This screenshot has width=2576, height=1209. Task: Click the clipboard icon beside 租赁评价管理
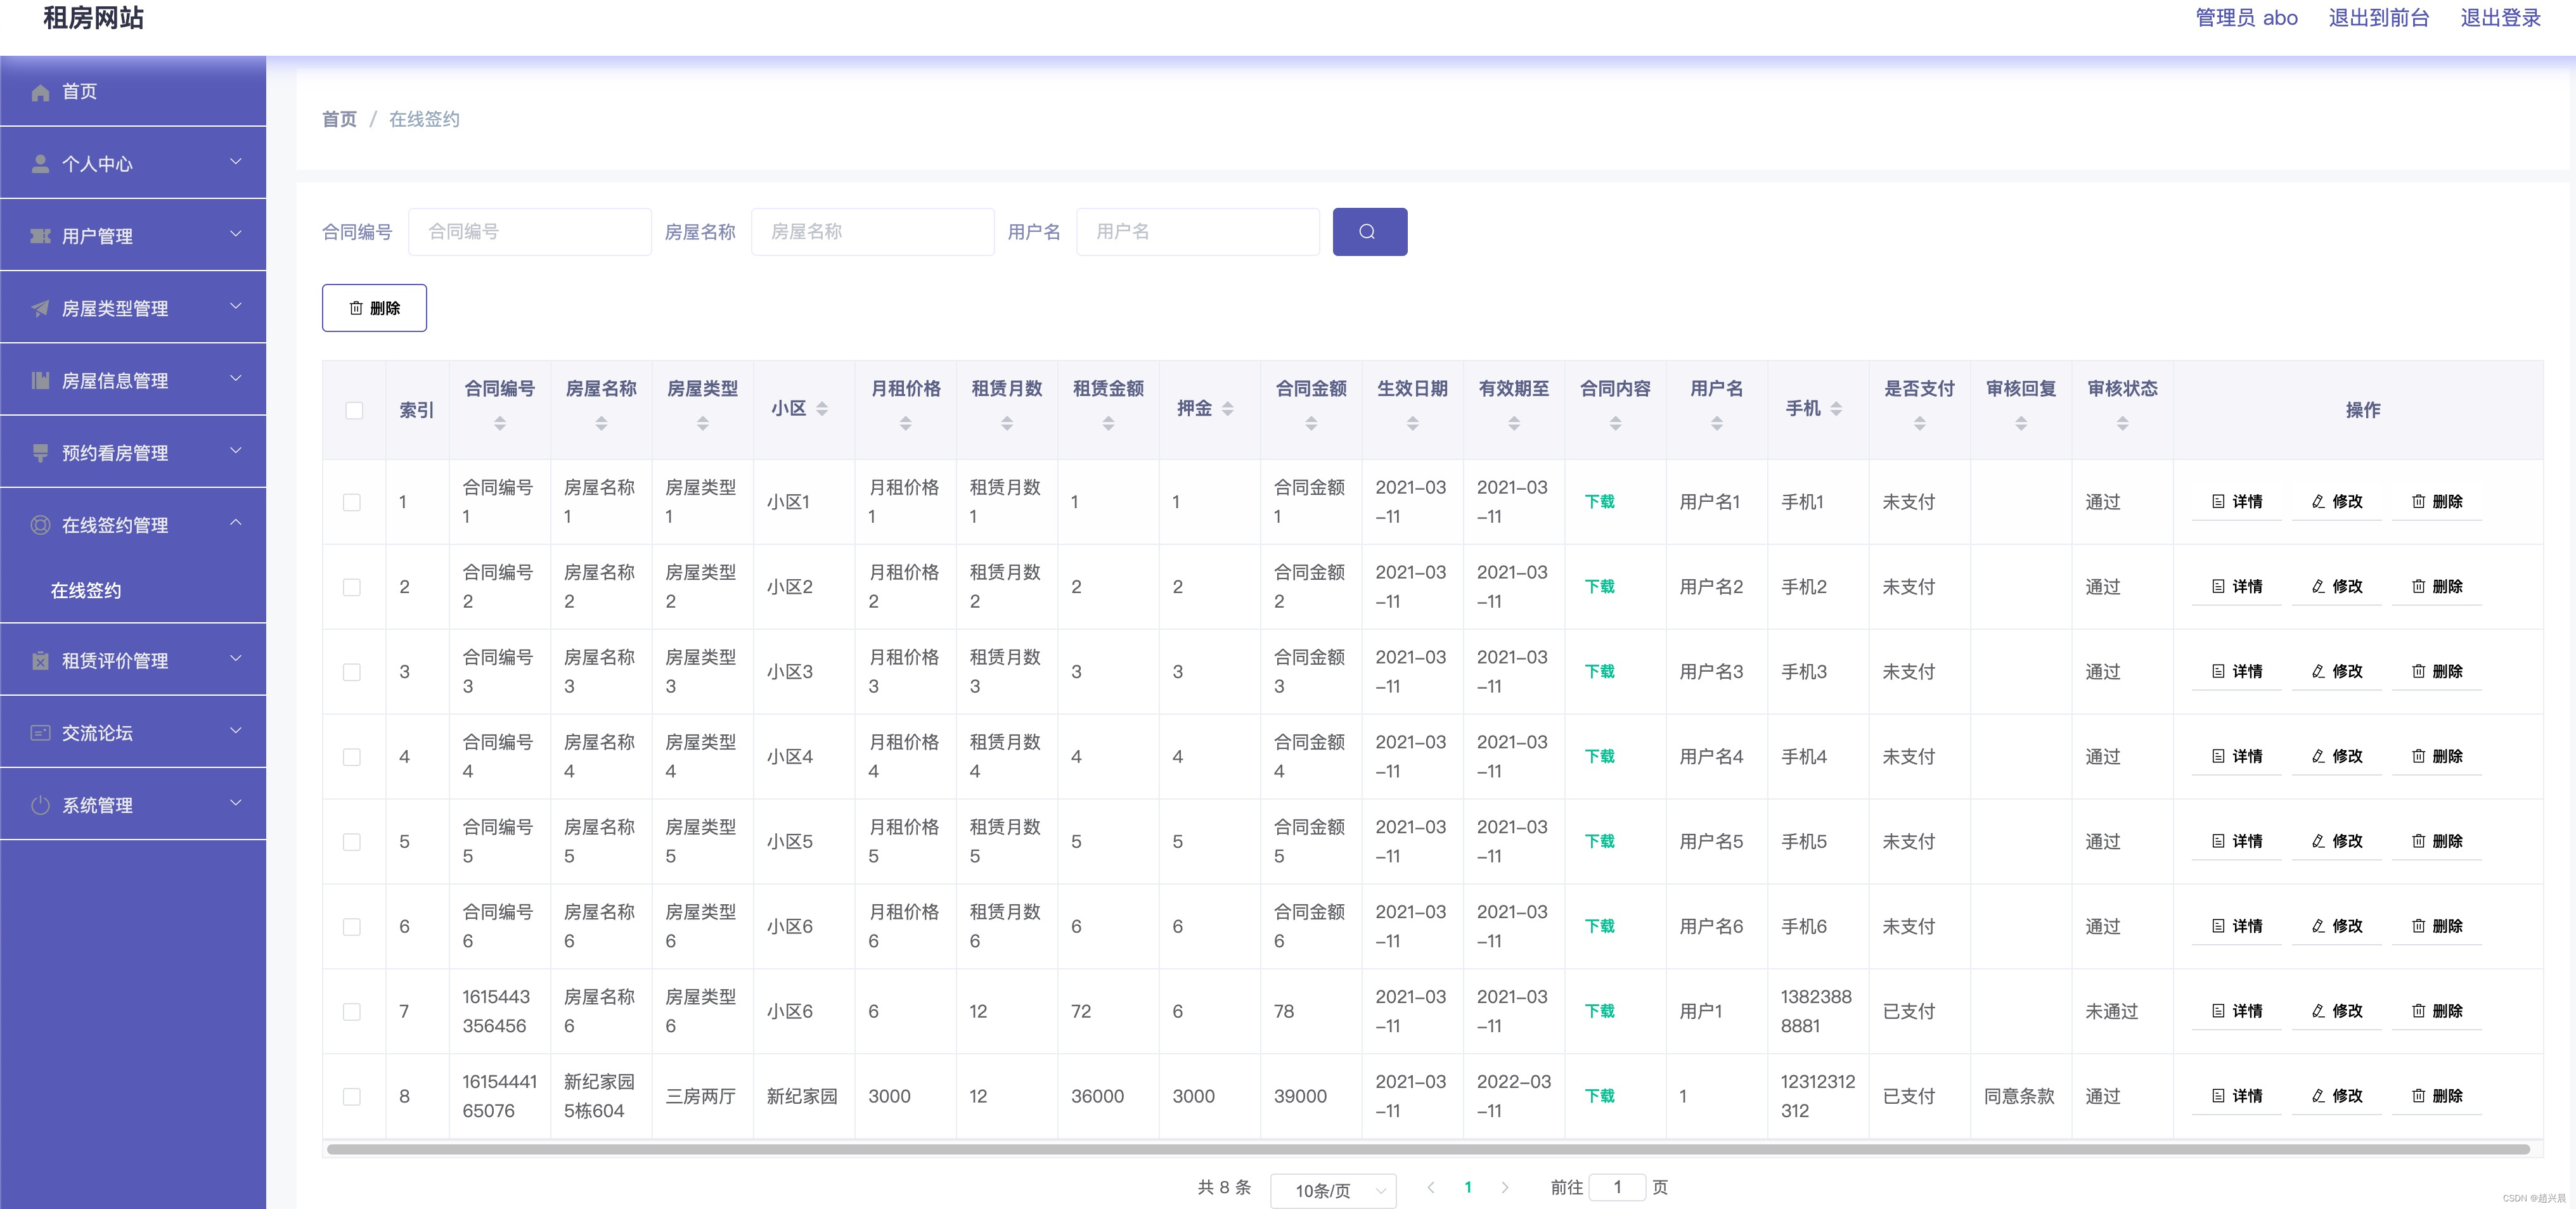40,660
